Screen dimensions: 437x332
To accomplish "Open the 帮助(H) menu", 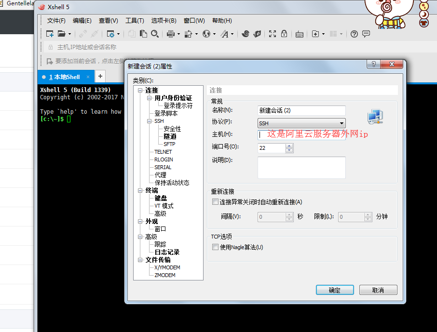I will (222, 21).
